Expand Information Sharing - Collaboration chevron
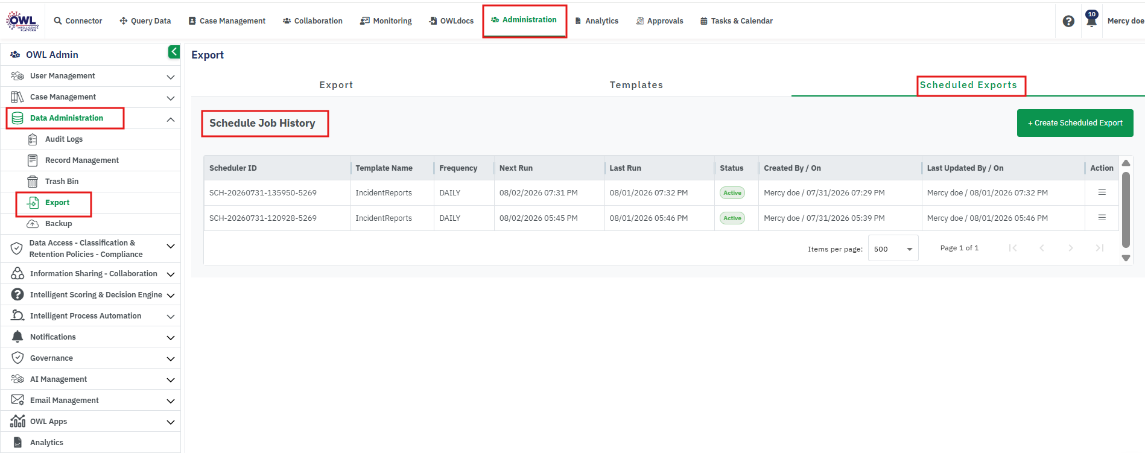This screenshot has height=453, width=1145. (171, 274)
